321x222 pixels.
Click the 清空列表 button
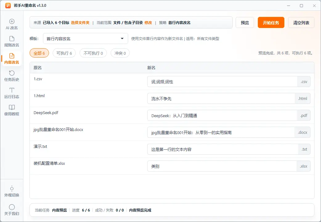[301, 22]
